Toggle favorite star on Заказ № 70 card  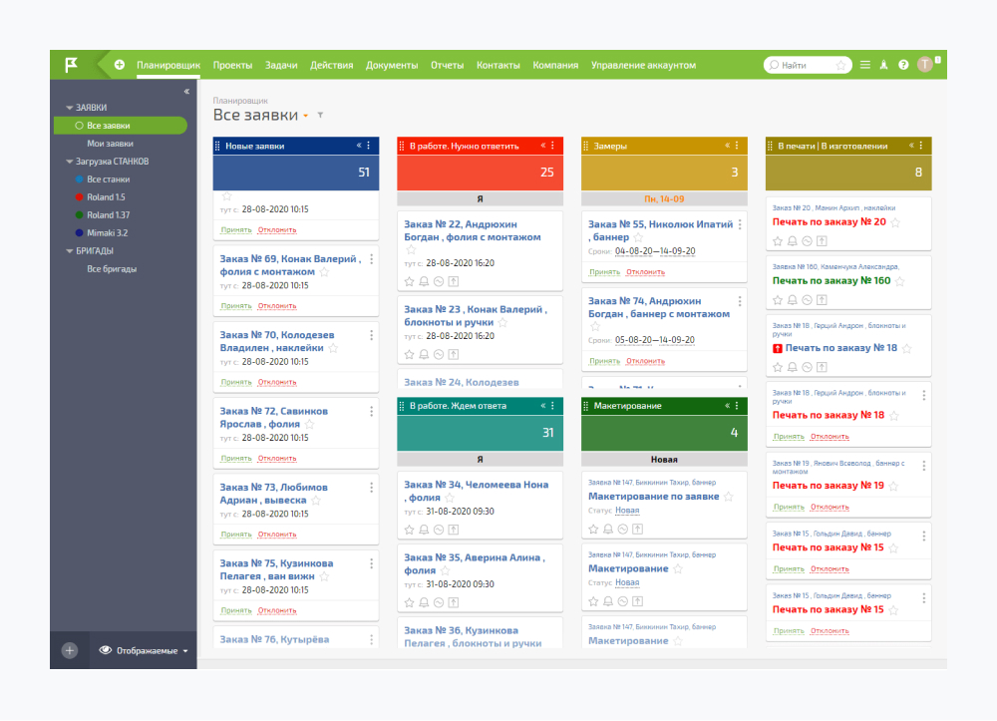coord(333,349)
